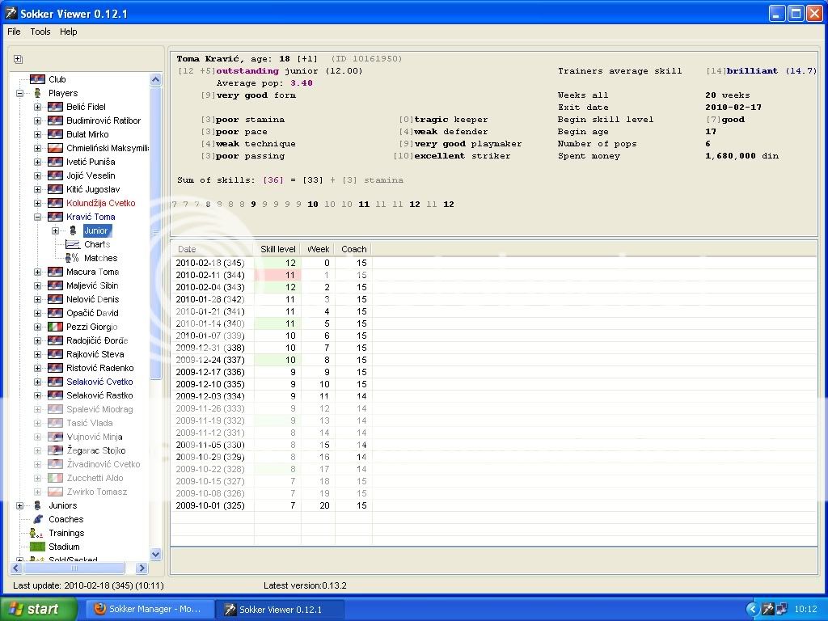Collapse the Kravić Toma tree node
The width and height of the screenshot is (828, 621).
click(37, 217)
